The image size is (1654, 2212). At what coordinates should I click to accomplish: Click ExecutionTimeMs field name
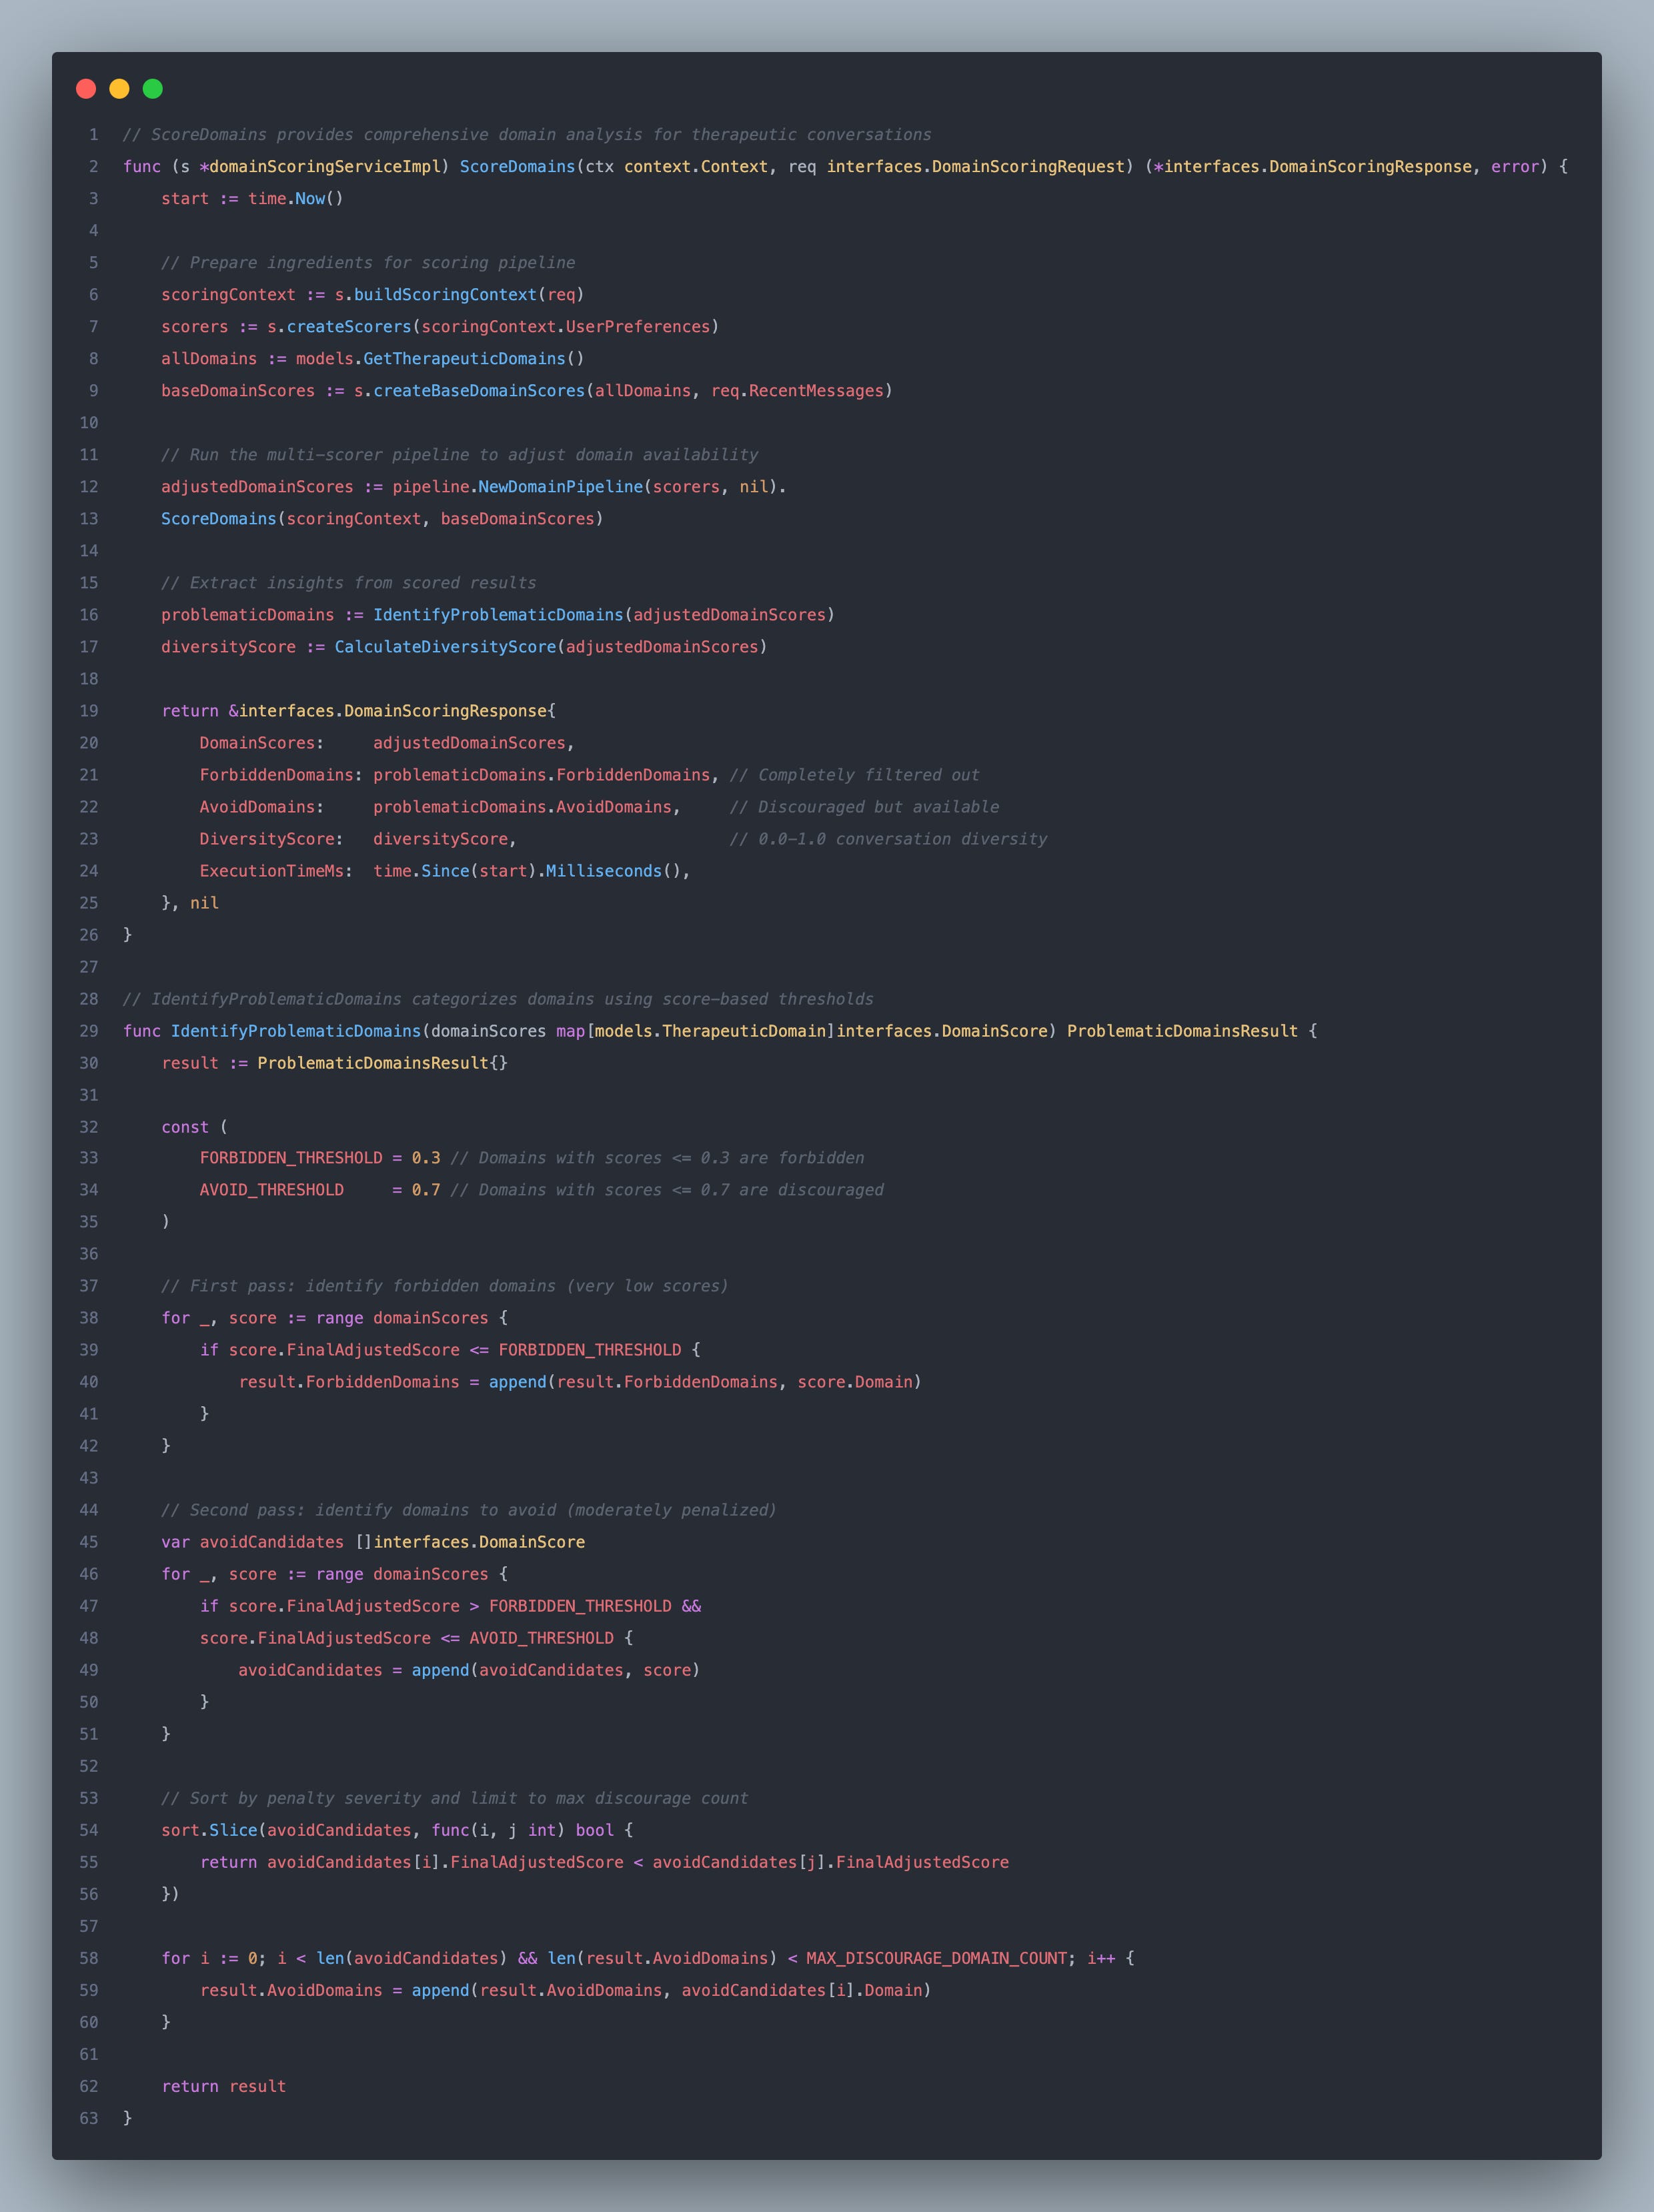(271, 871)
